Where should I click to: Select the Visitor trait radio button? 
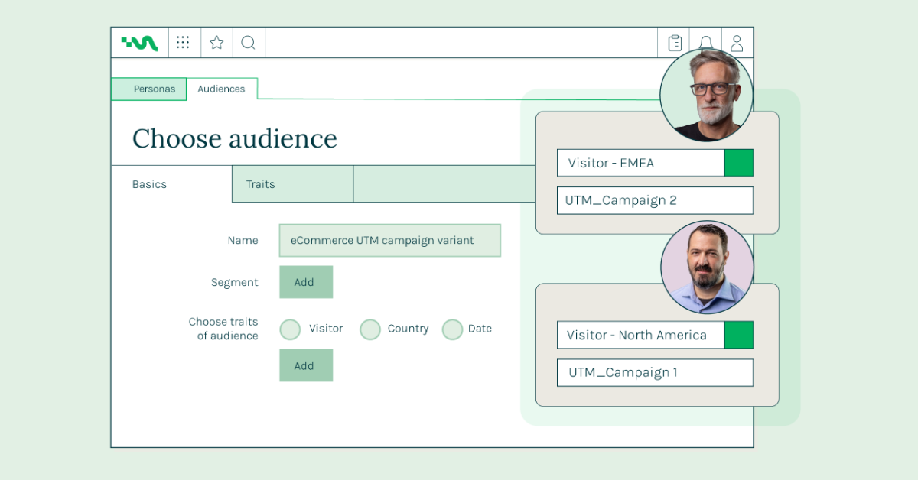pos(290,329)
